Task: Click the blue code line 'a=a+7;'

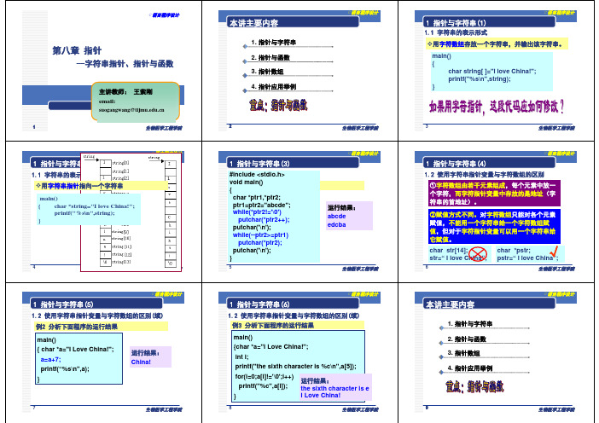Action: (x=51, y=359)
